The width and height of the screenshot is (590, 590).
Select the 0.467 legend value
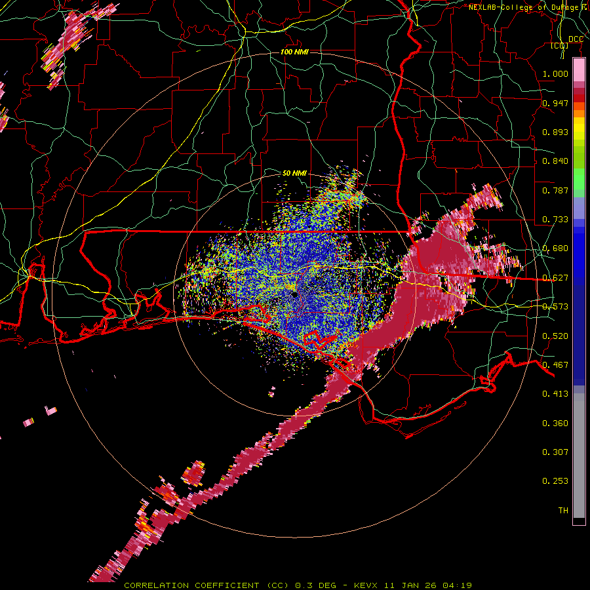pyautogui.click(x=555, y=365)
